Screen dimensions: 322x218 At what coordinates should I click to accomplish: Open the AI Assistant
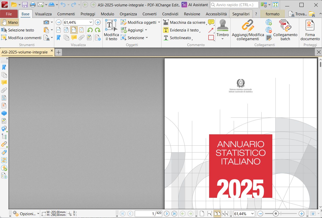click(195, 5)
